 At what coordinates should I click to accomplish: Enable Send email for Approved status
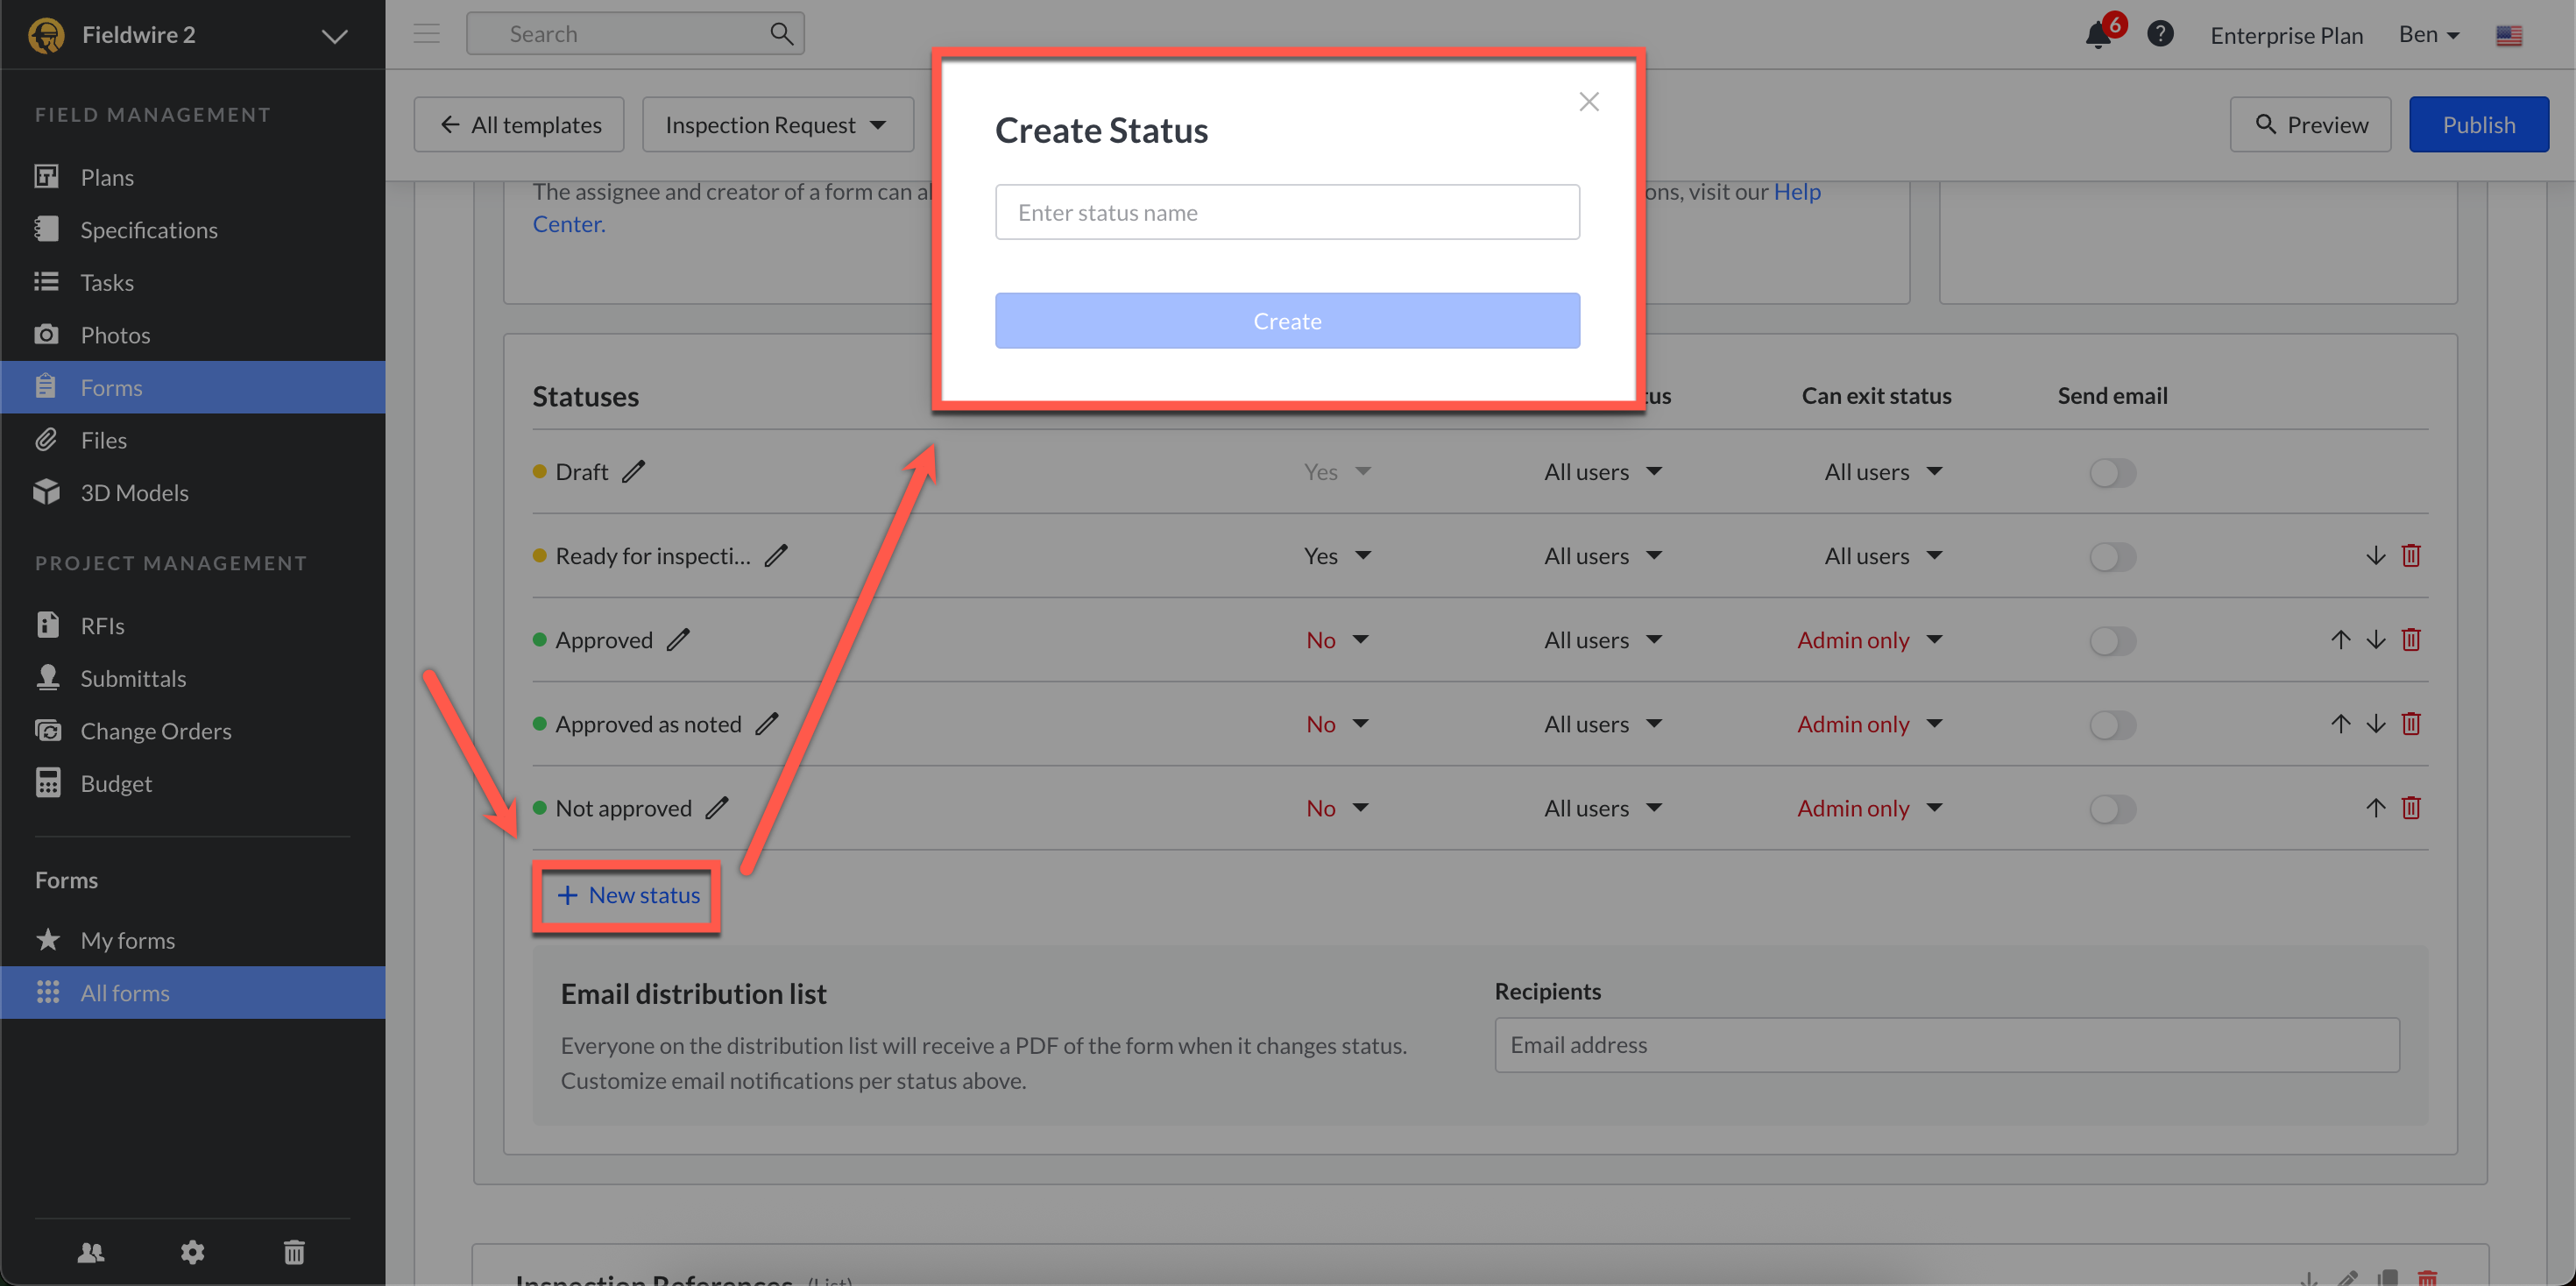tap(2112, 641)
